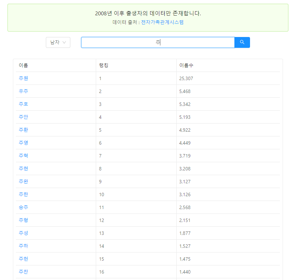Screen dimensions: 302x280
Task: Open the 주혁 name link
Action: [x=23, y=156]
